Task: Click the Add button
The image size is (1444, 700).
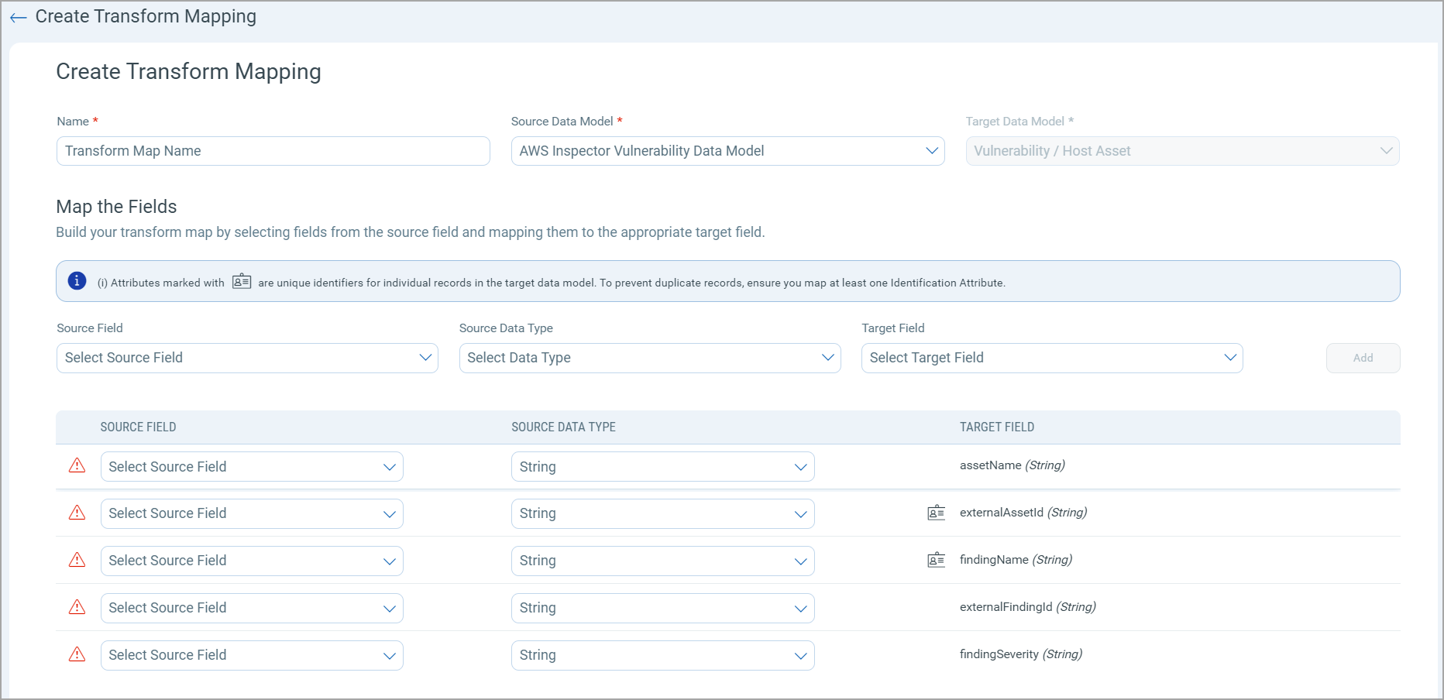Action: tap(1362, 358)
